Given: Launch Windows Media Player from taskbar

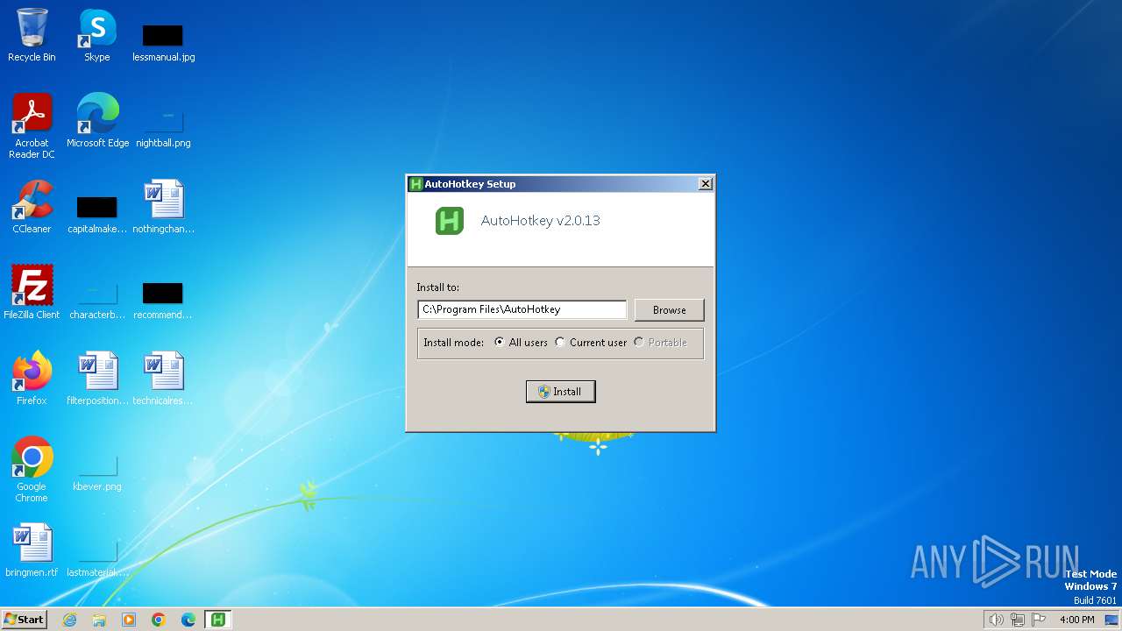Looking at the screenshot, I should point(129,620).
